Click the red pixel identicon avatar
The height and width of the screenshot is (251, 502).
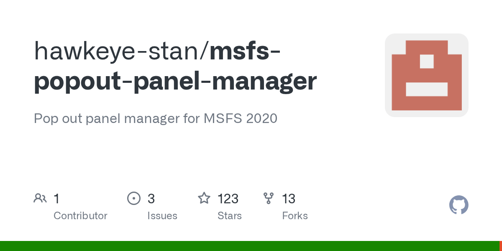tap(427, 75)
